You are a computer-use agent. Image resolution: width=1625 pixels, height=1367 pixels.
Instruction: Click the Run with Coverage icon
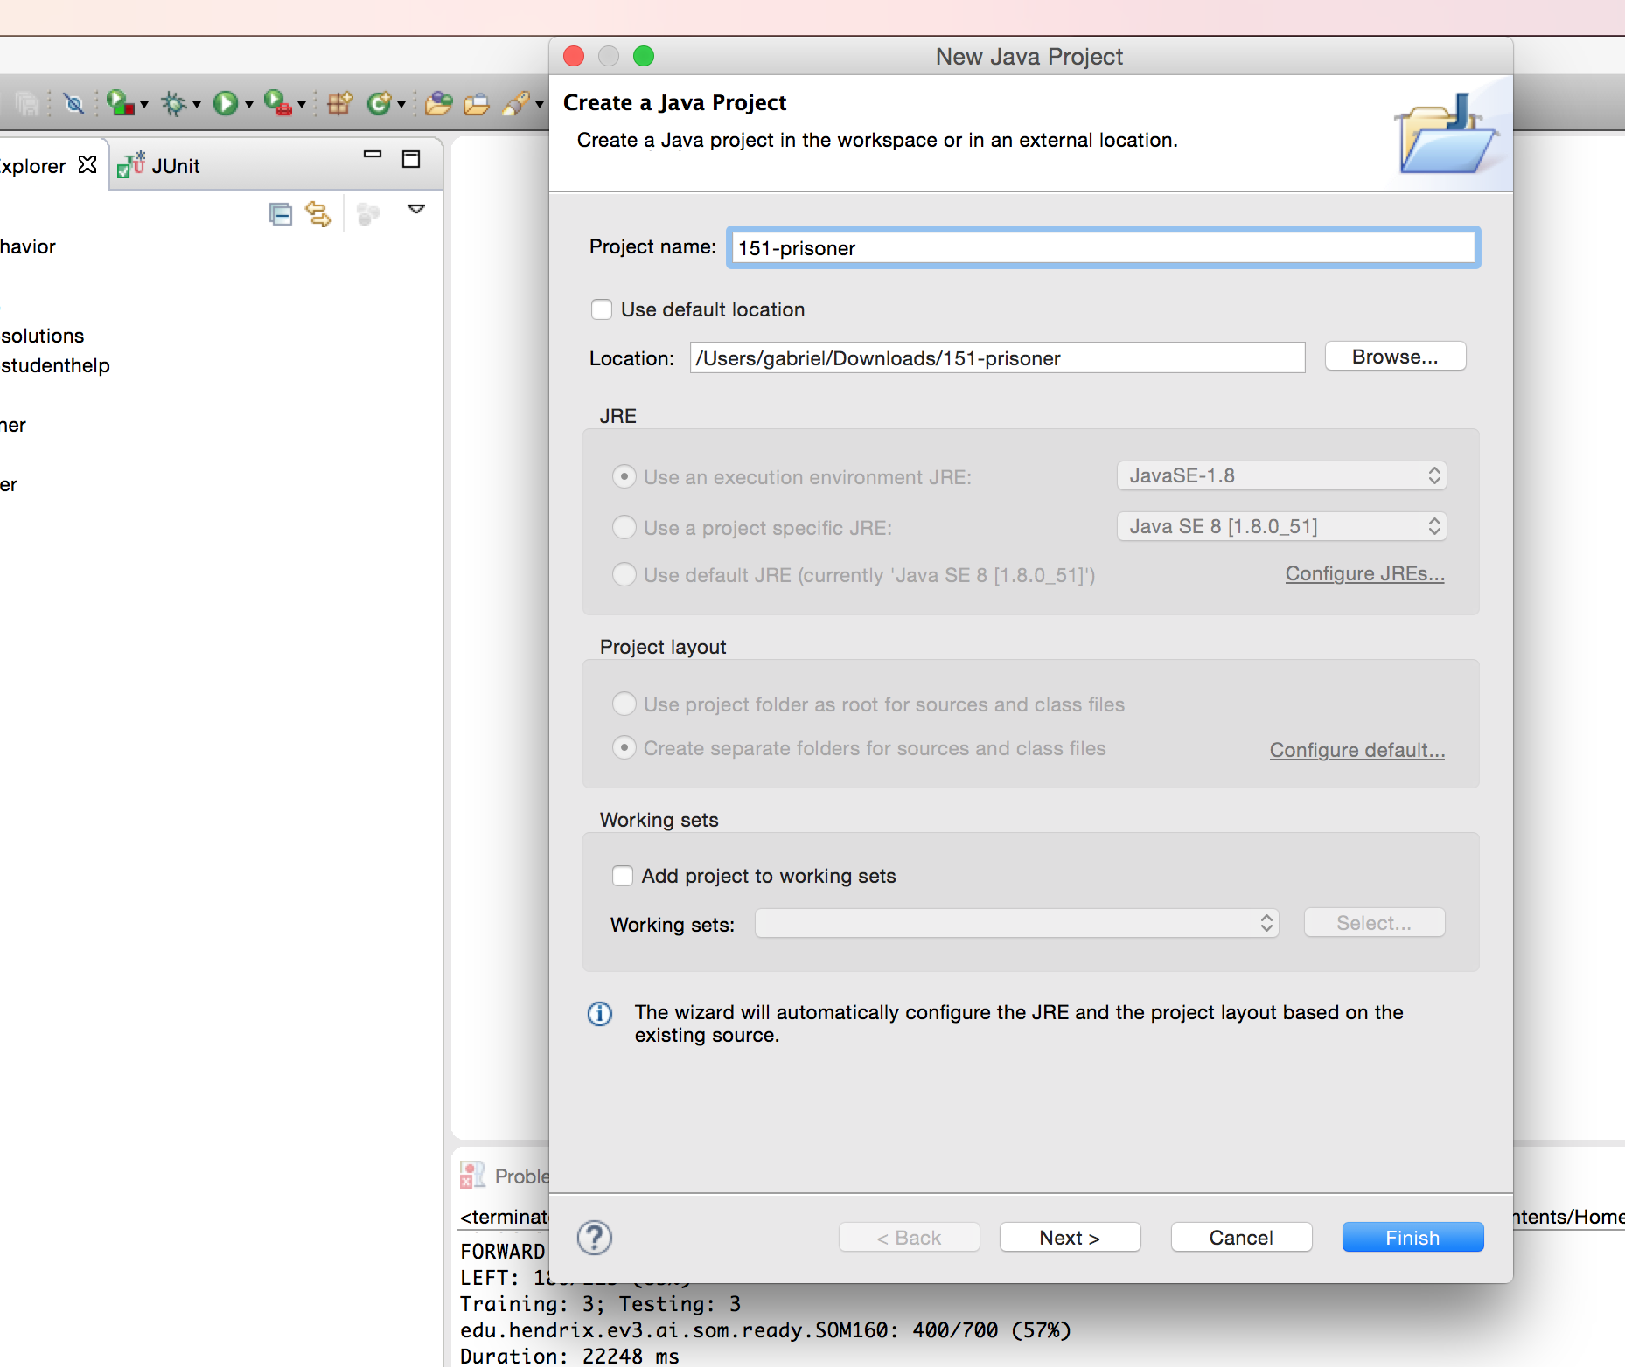tap(120, 104)
